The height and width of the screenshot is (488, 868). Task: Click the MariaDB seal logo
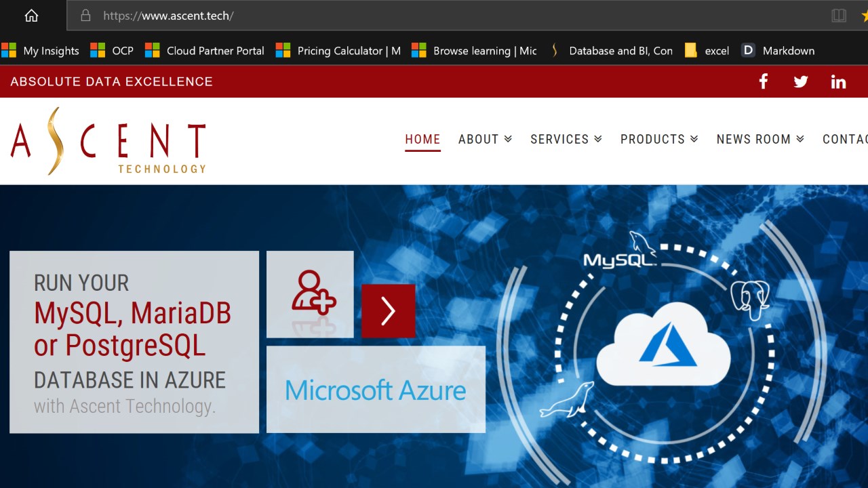tap(567, 399)
